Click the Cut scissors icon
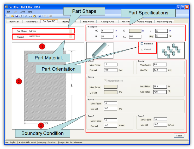Image resolution: width=194 pixels, height=149 pixels. tap(26, 16)
